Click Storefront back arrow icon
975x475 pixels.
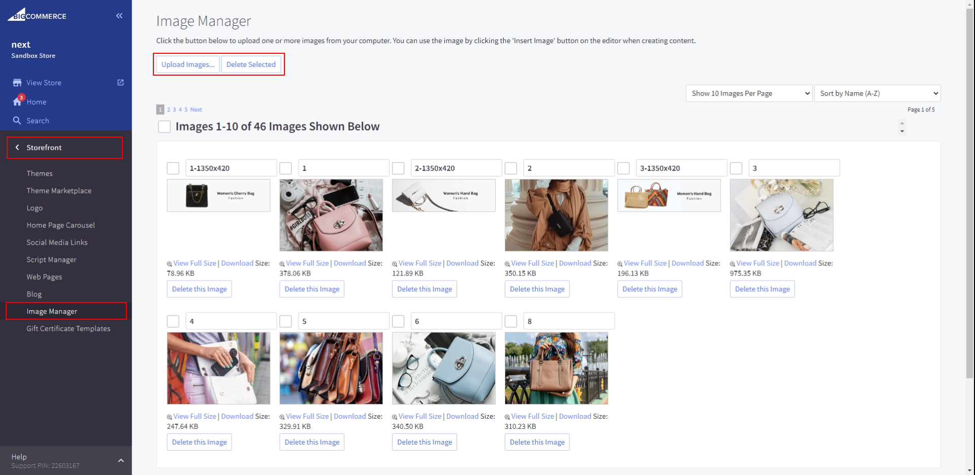[17, 147]
